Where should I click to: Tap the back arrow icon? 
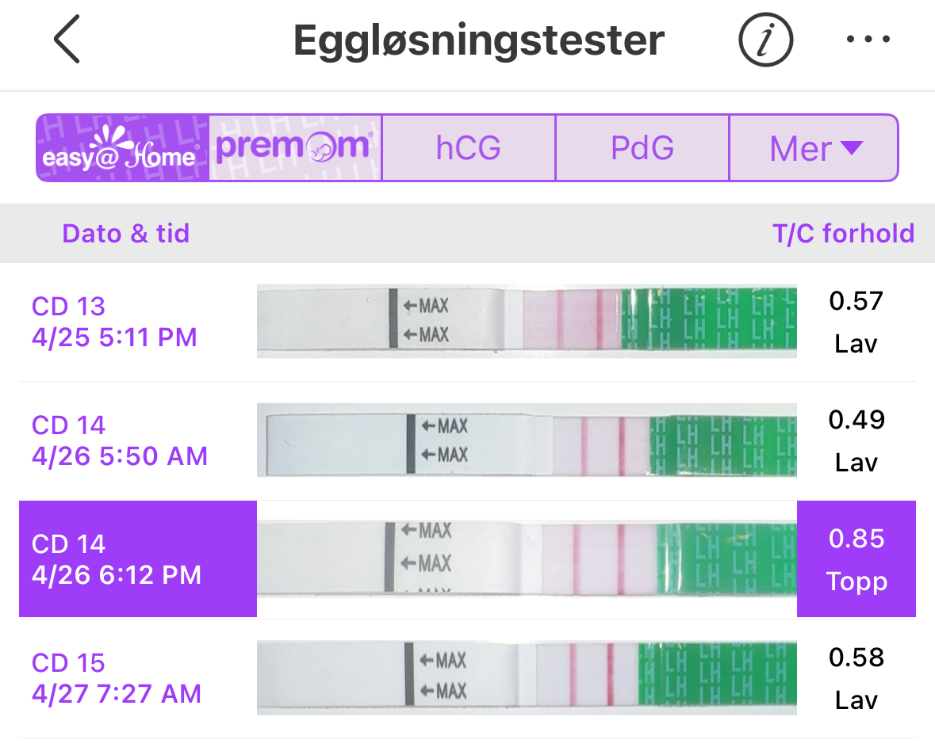(x=67, y=40)
